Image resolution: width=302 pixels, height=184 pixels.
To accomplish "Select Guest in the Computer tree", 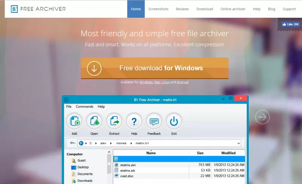I will [x=82, y=160].
